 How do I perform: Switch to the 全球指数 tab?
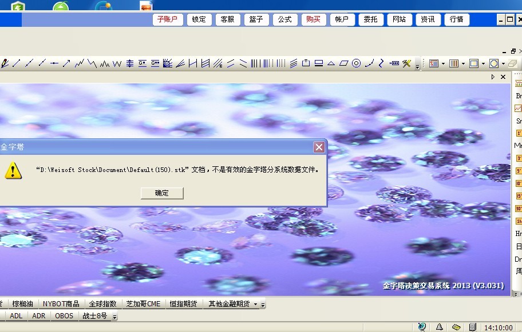pyautogui.click(x=103, y=304)
